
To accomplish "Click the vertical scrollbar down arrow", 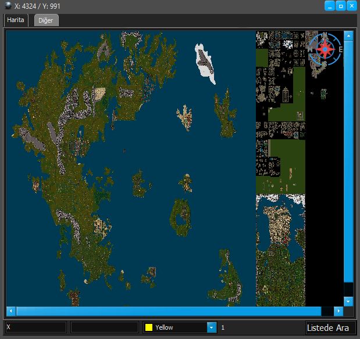I will coord(348,301).
